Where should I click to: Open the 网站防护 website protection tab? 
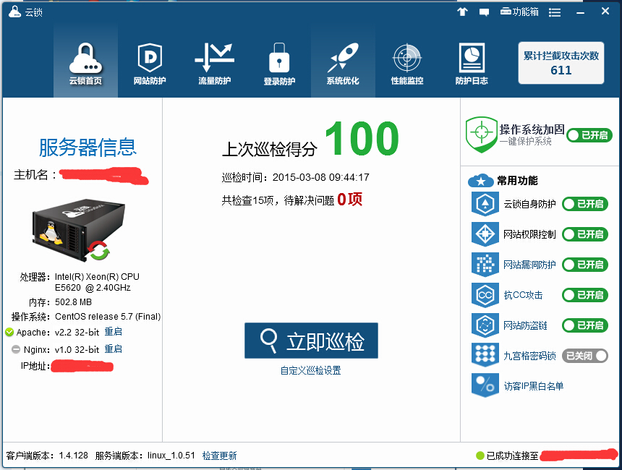(x=150, y=64)
